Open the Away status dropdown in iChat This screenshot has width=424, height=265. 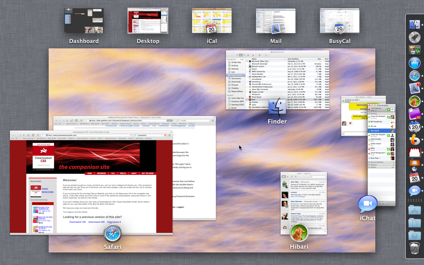373,111
